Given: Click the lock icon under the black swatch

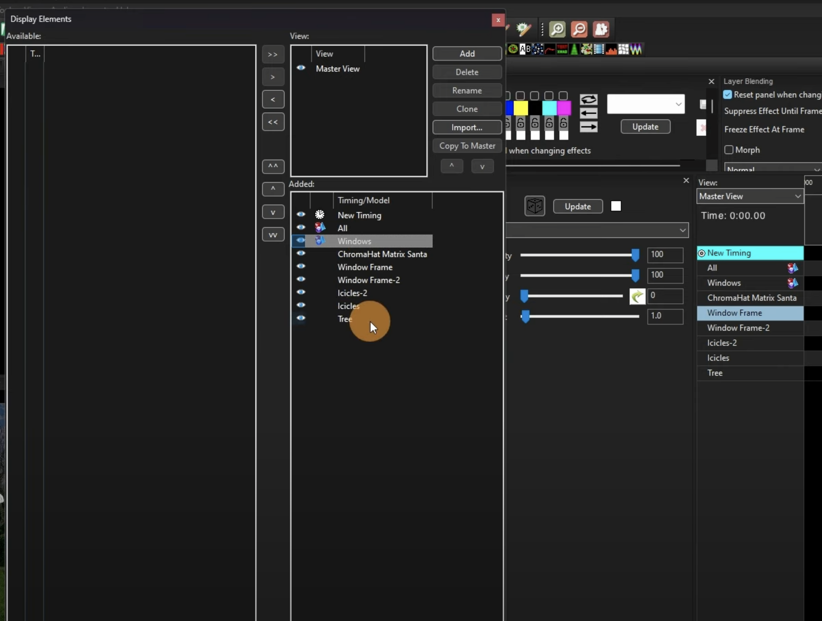Looking at the screenshot, I should [x=535, y=123].
